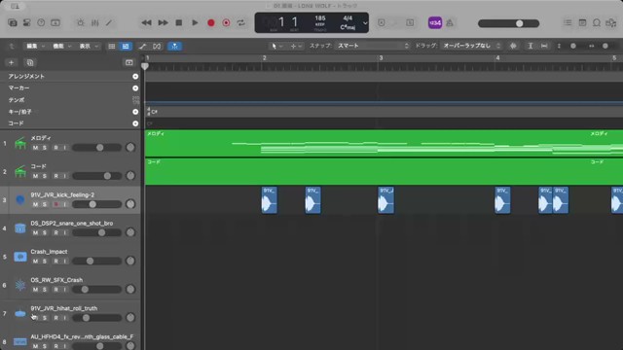Open the Drag オーバーラップなし dropdown
Screen dimensions: 623x350
(471, 46)
